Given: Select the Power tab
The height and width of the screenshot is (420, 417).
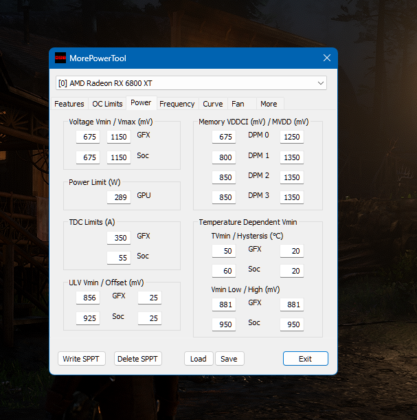Looking at the screenshot, I should (141, 103).
